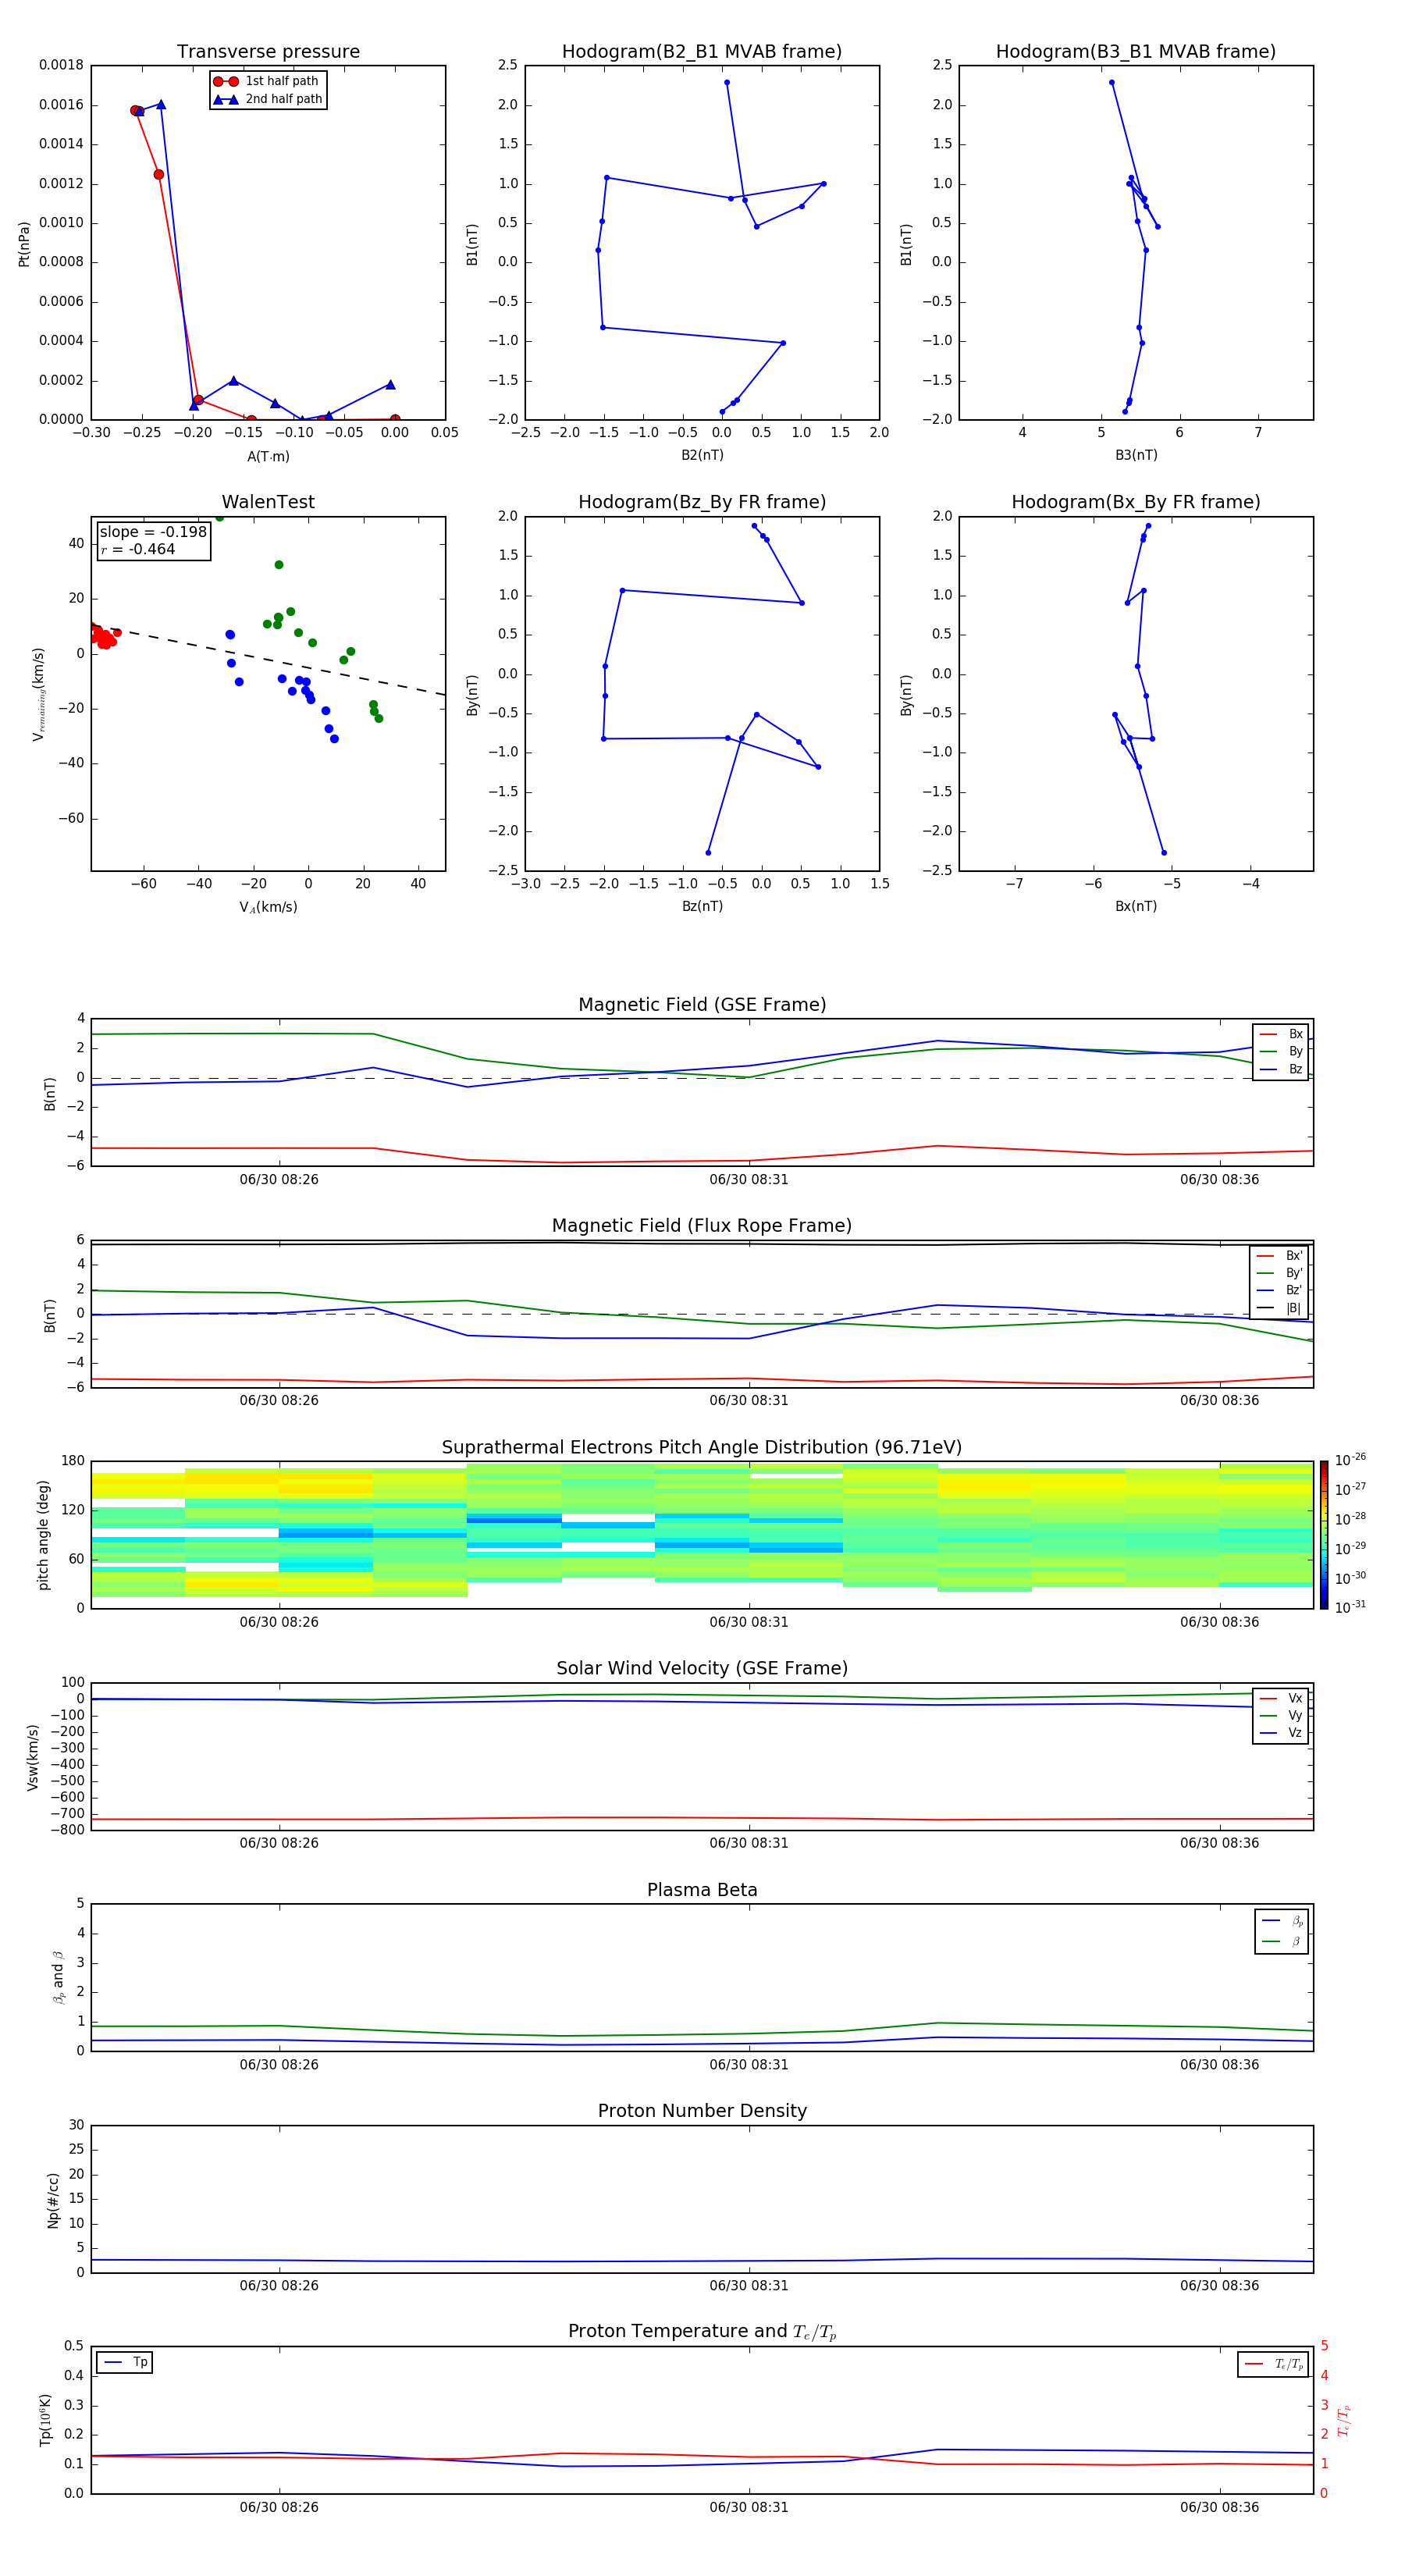Click the 'Proton Number Density' title
Image resolution: width=1405 pixels, height=2576 pixels.
click(x=702, y=2111)
